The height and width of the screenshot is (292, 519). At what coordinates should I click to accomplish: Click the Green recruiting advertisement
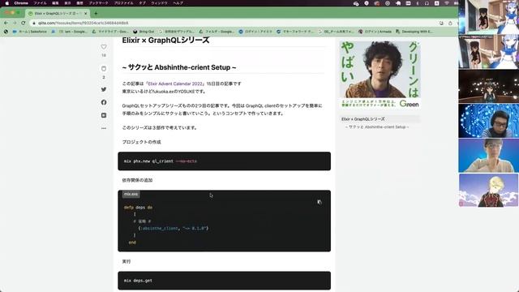click(380, 75)
